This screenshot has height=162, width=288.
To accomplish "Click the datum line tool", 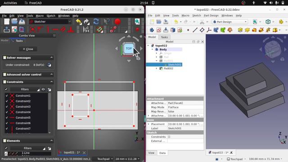I will click(x=195, y=30).
